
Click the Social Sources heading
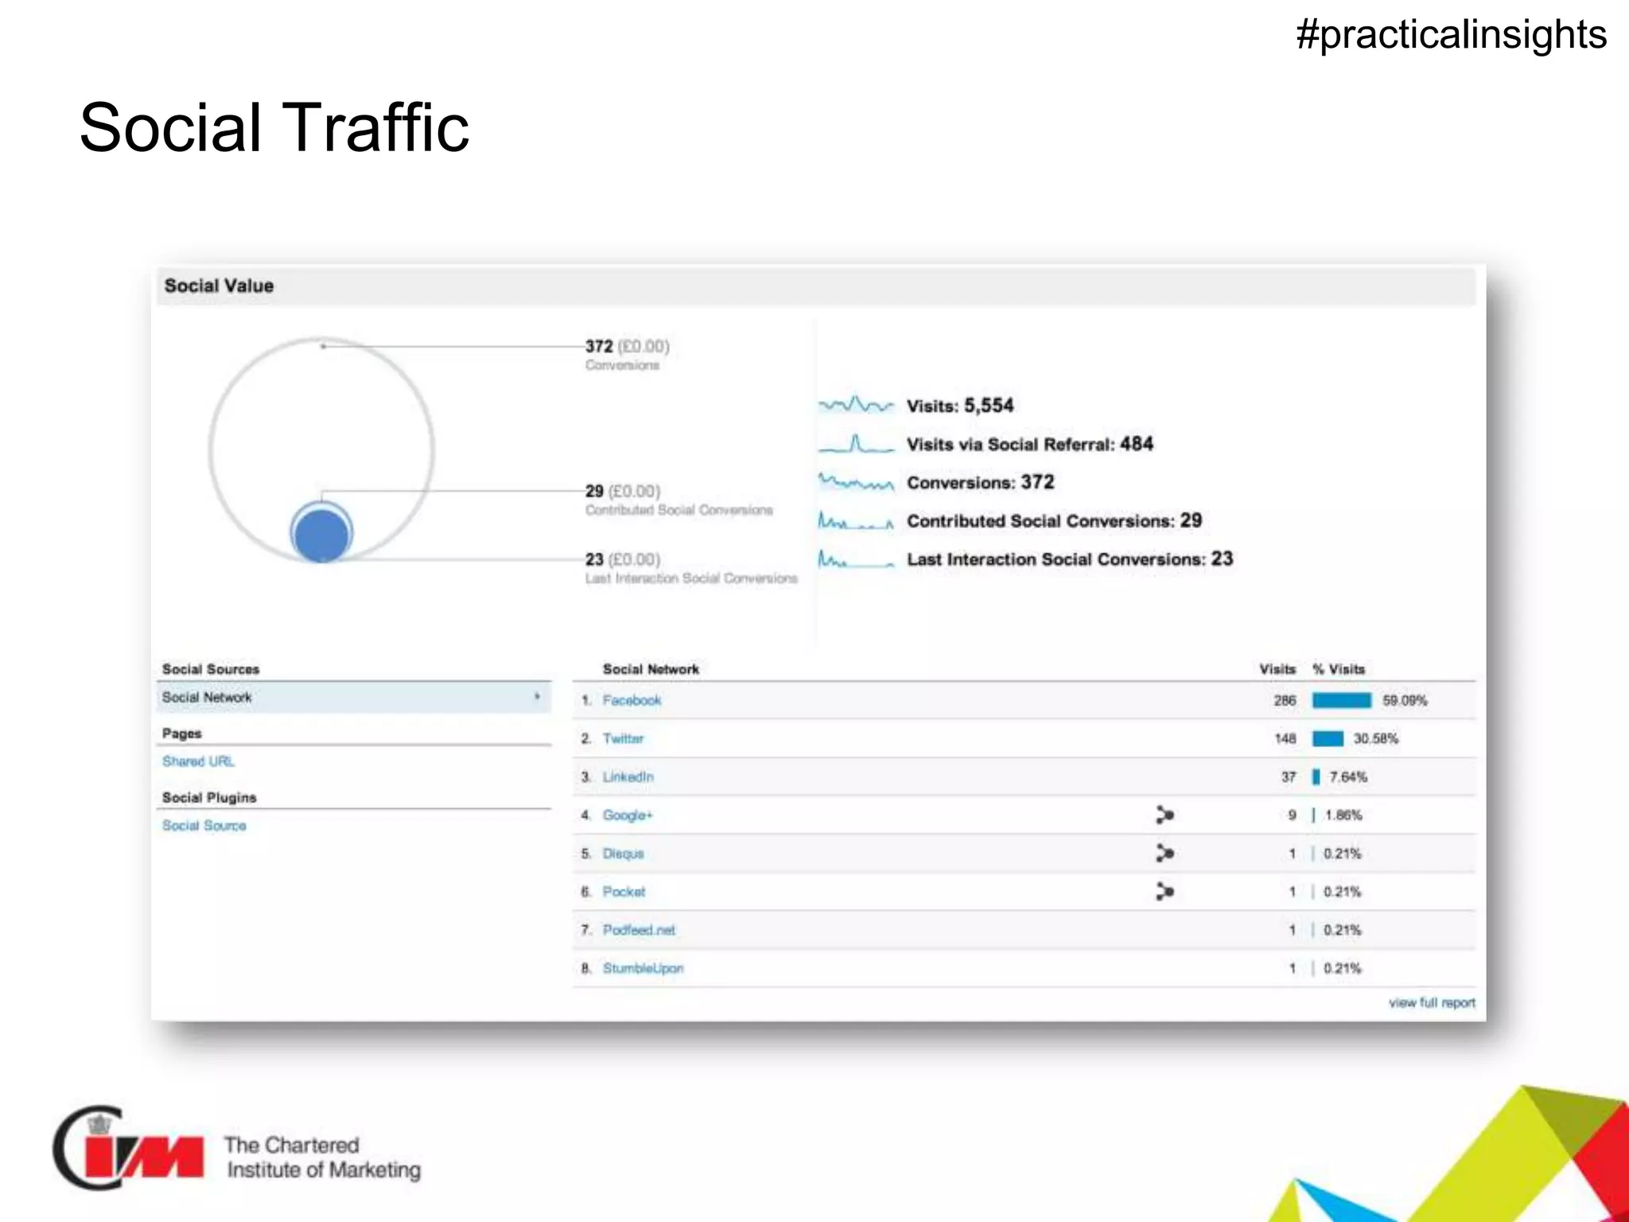[211, 669]
